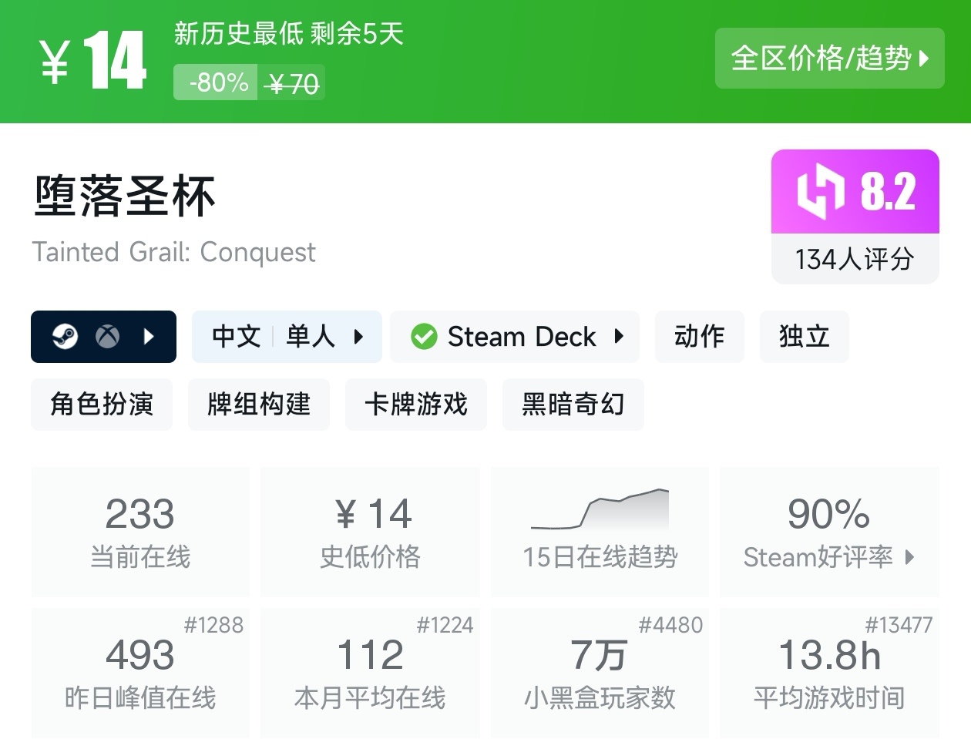The width and height of the screenshot is (971, 739).
Task: Click the #1224 rank label
Action: [445, 625]
